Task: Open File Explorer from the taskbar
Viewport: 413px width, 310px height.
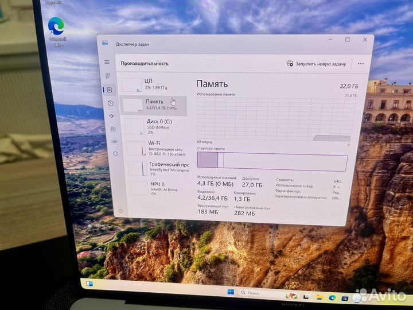Action: coord(320,297)
